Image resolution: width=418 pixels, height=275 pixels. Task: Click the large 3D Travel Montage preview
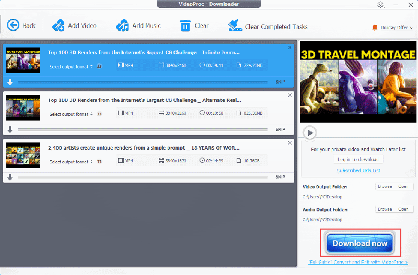358,82
